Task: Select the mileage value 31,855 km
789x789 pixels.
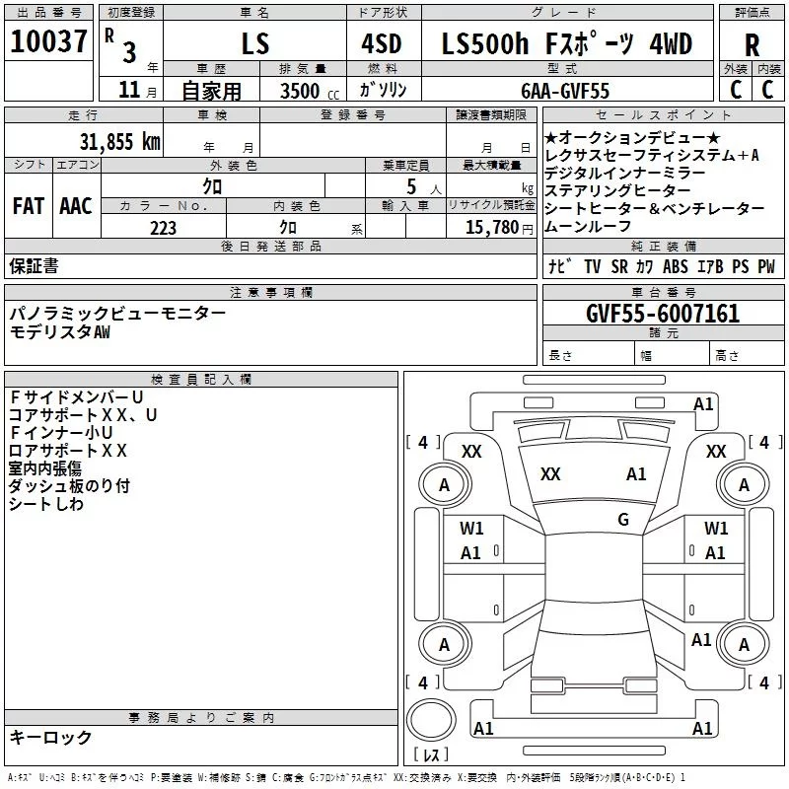Action: (119, 141)
